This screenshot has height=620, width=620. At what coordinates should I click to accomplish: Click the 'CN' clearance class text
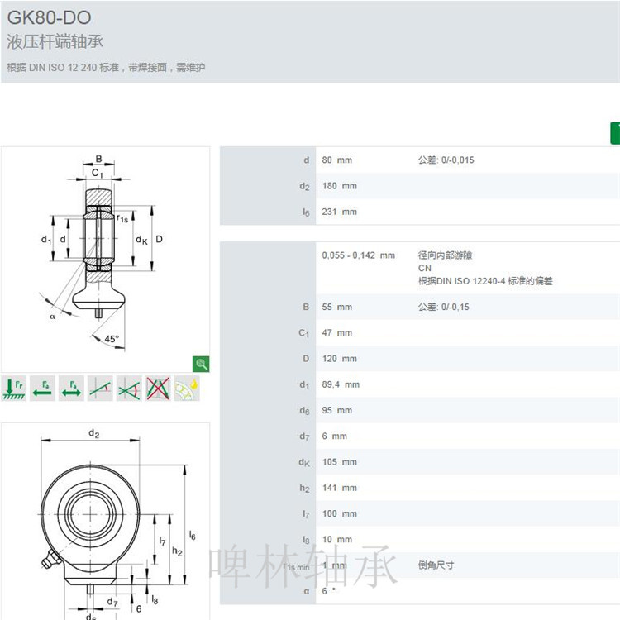pos(425,268)
